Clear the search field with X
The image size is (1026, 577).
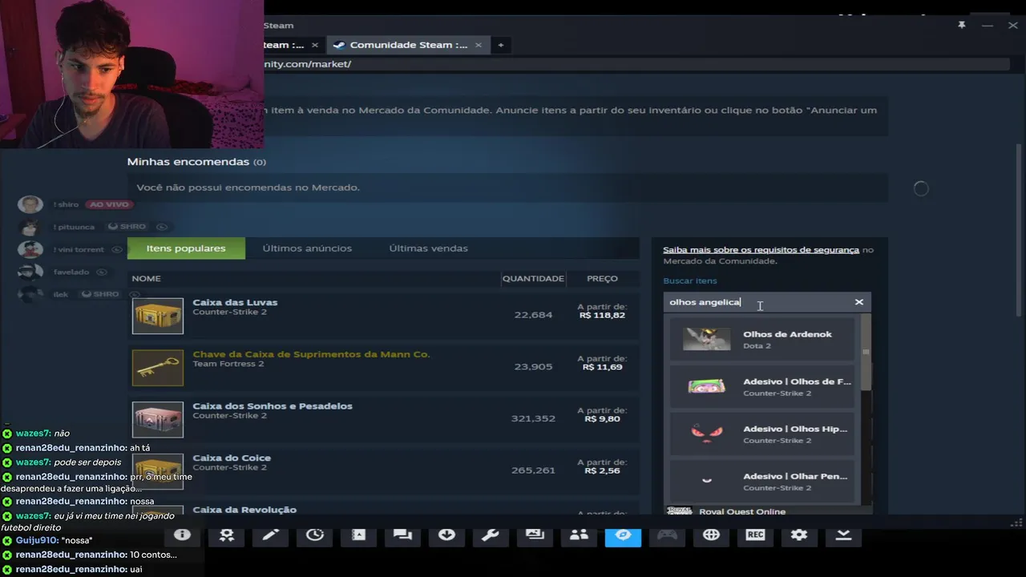858,302
